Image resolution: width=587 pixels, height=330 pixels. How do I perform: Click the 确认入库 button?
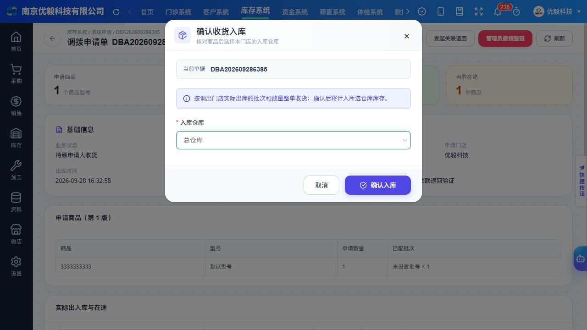[378, 185]
